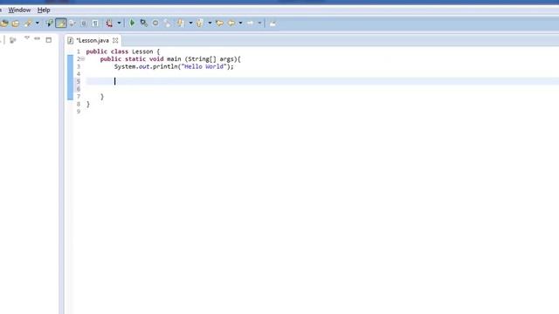Click the "Hello World" string literal
This screenshot has width=559, height=314.
pyautogui.click(x=204, y=66)
